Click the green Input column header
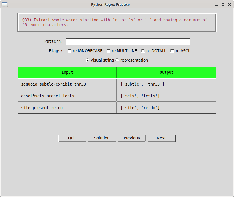The width and height of the screenshot is (234, 197). point(67,72)
